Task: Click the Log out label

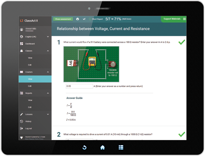Action: click(x=29, y=128)
